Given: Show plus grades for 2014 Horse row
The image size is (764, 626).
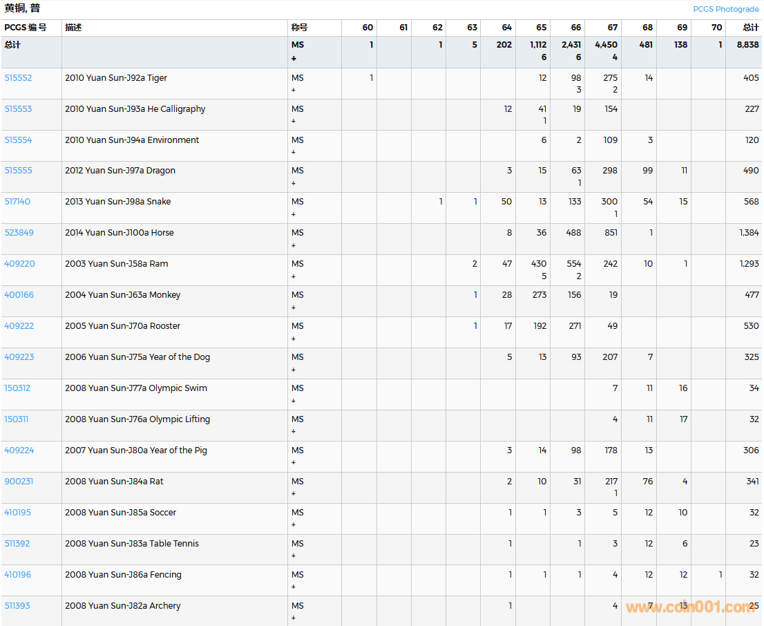Looking at the screenshot, I should coord(293,246).
